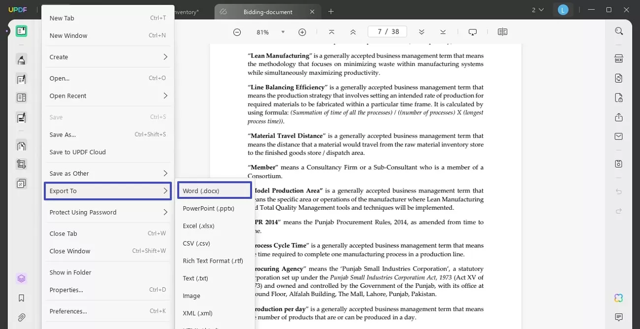
Task: Select the Crop Pages tool in sidebar
Action: (21, 164)
